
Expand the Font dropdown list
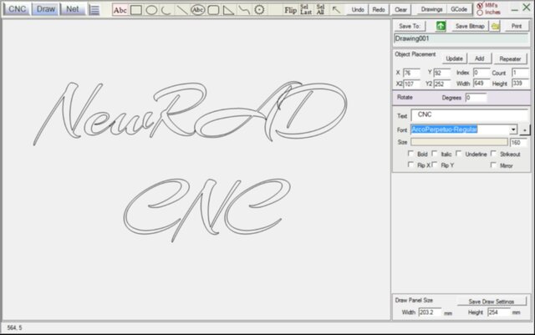513,130
